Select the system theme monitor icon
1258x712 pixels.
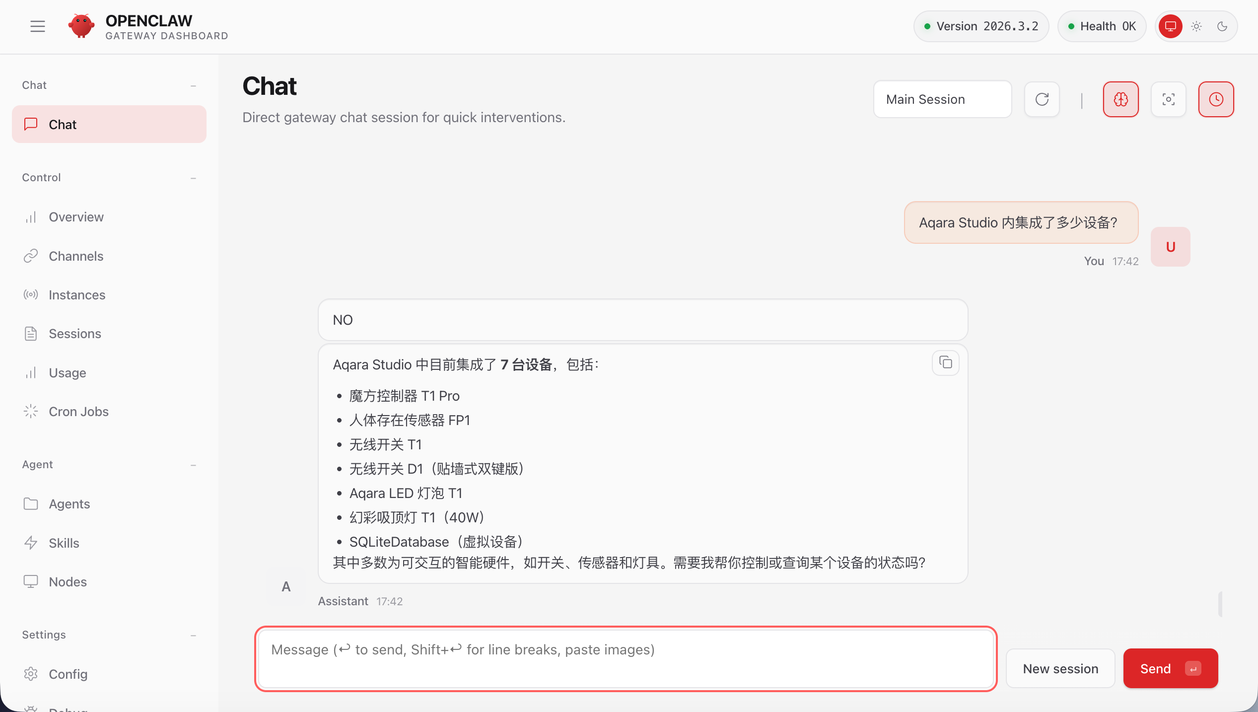(x=1170, y=26)
